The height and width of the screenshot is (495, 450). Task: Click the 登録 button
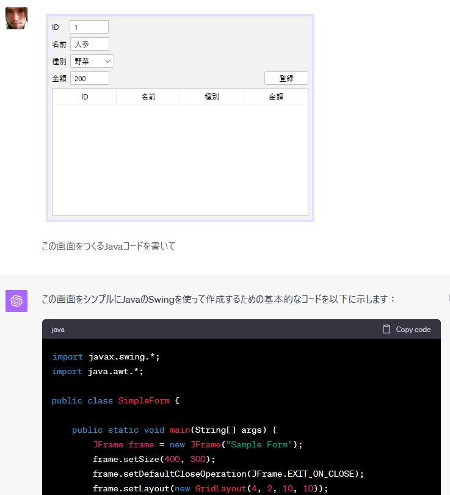tap(286, 78)
